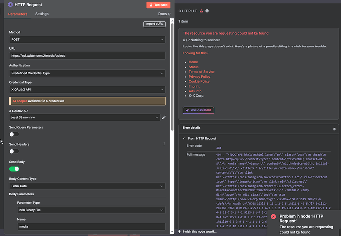Click the Ads info link
Screen dimensions: 341x236
coord(195,91)
